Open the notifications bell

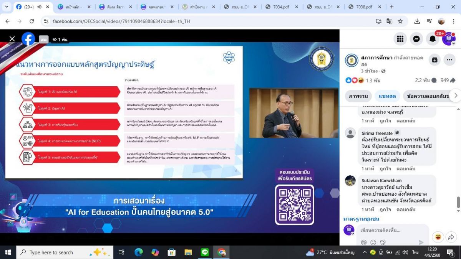433,39
